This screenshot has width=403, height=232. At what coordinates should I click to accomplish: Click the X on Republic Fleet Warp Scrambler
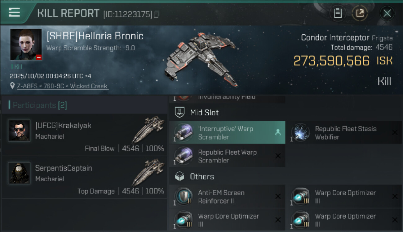(x=278, y=156)
